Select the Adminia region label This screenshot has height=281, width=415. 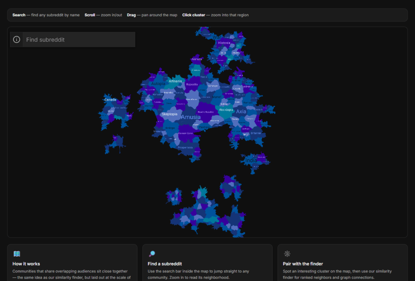click(248, 86)
